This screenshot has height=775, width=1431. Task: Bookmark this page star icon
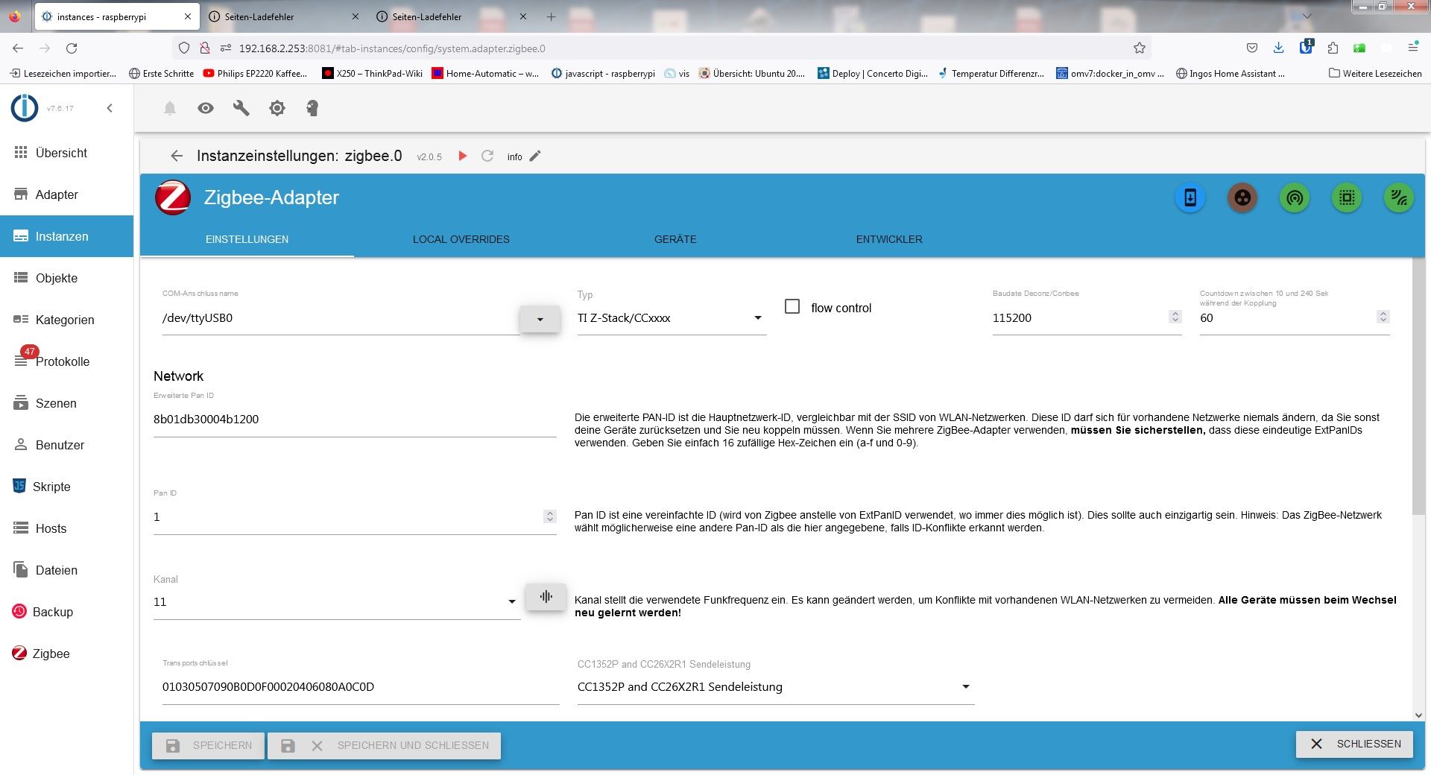(x=1139, y=48)
